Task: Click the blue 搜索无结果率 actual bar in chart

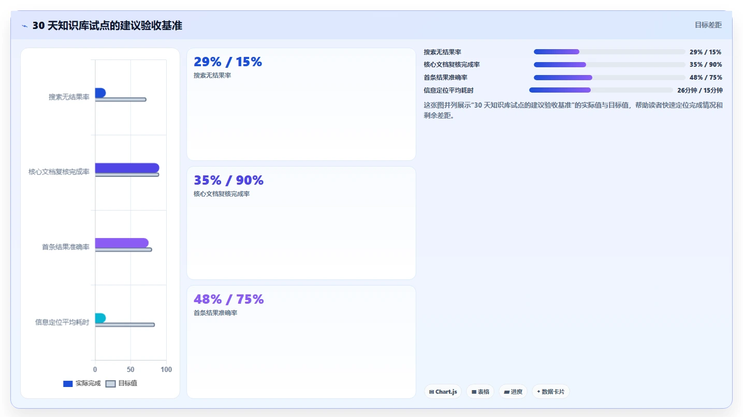Action: tap(100, 93)
